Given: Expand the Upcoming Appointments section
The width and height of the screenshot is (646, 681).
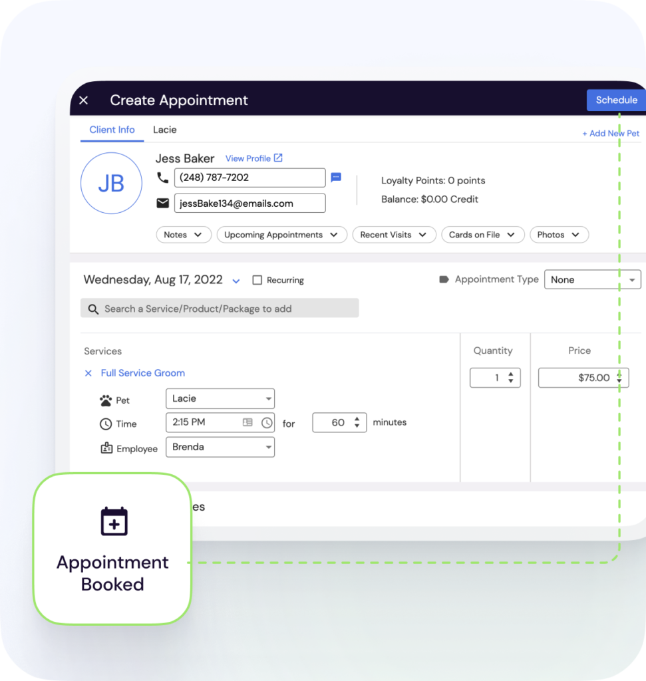Looking at the screenshot, I should pyautogui.click(x=281, y=235).
